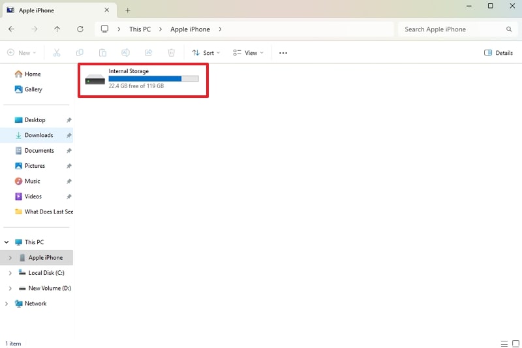Viewport: 522px width, 348px height.
Task: Click Apple iPhone in the breadcrumb
Action: click(190, 29)
